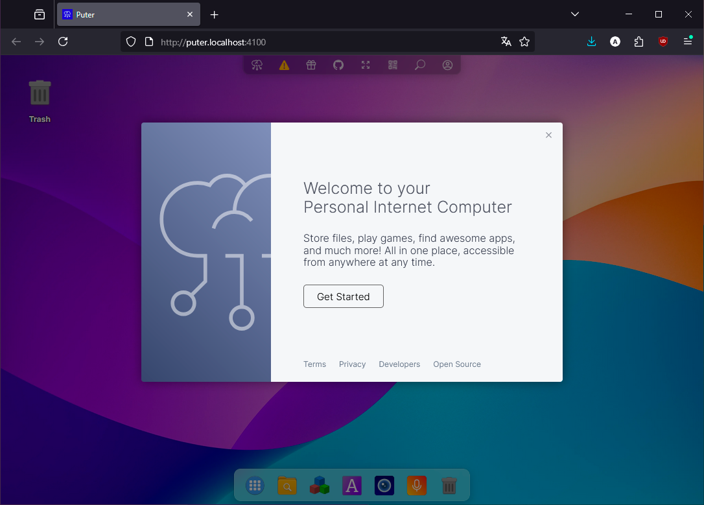
Task: Open the Privacy link
Action: 353,364
